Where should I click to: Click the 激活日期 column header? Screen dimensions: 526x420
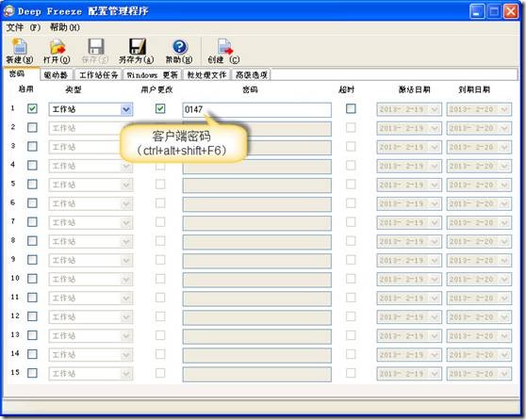click(414, 89)
